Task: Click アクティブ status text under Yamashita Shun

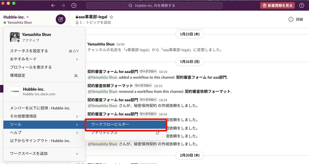Action: 31,41
